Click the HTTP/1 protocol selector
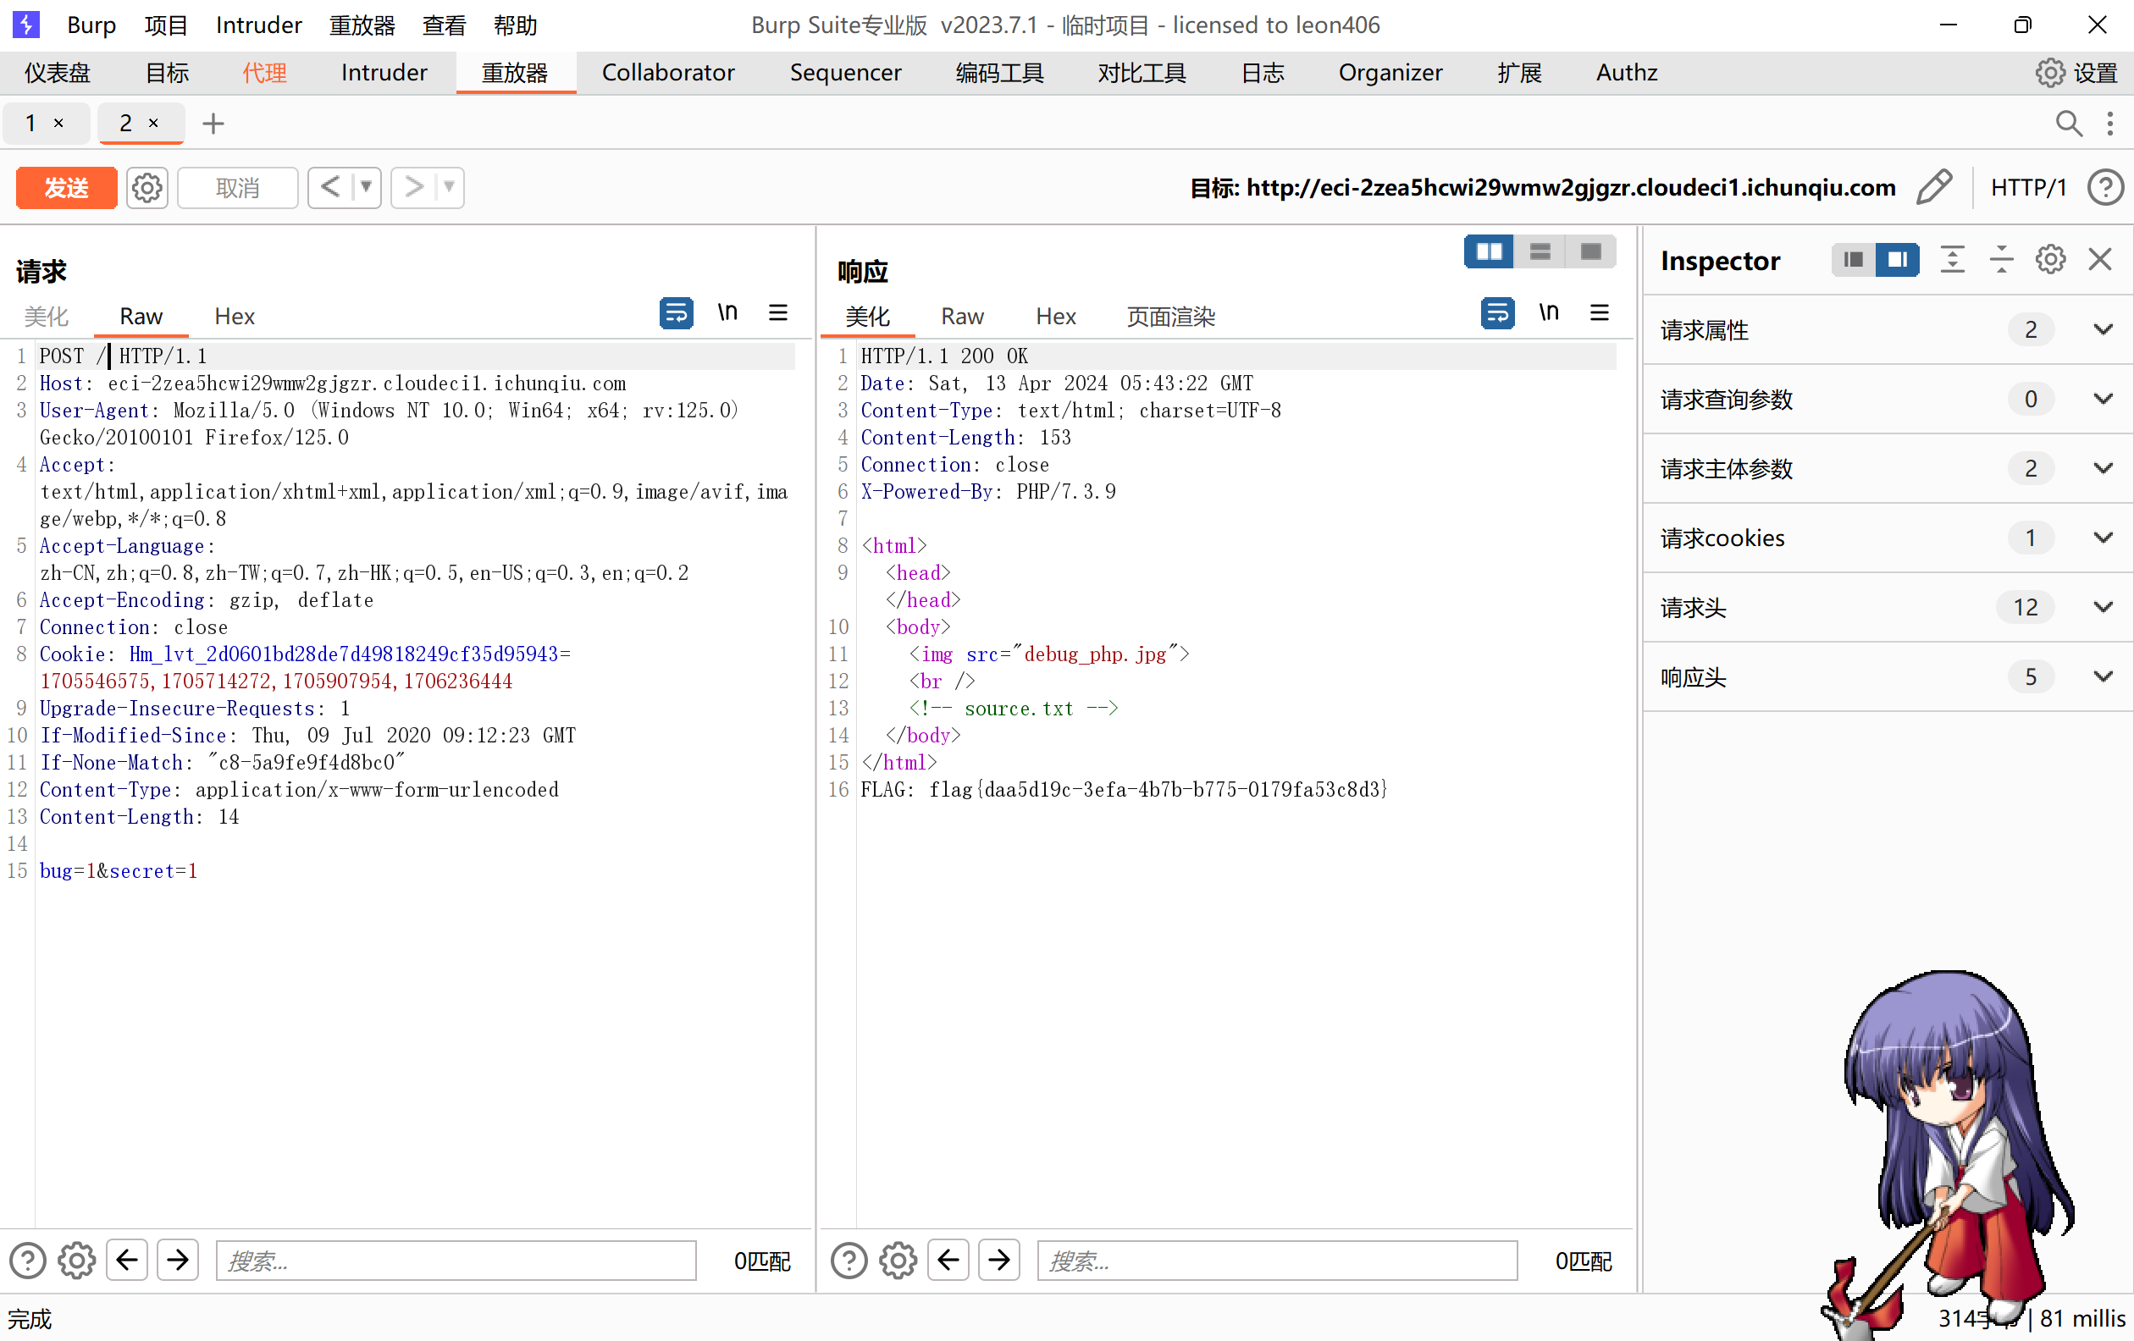 [x=2028, y=188]
